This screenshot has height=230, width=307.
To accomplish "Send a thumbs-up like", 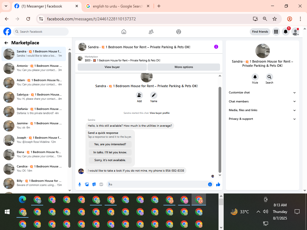I will [218, 184].
